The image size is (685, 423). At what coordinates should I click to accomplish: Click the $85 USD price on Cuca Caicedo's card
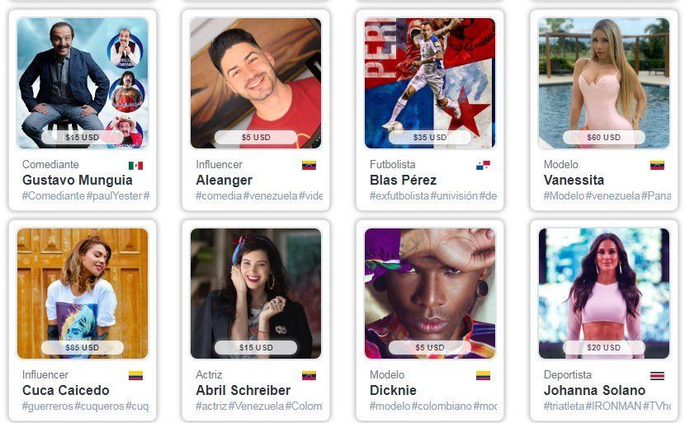(x=83, y=347)
